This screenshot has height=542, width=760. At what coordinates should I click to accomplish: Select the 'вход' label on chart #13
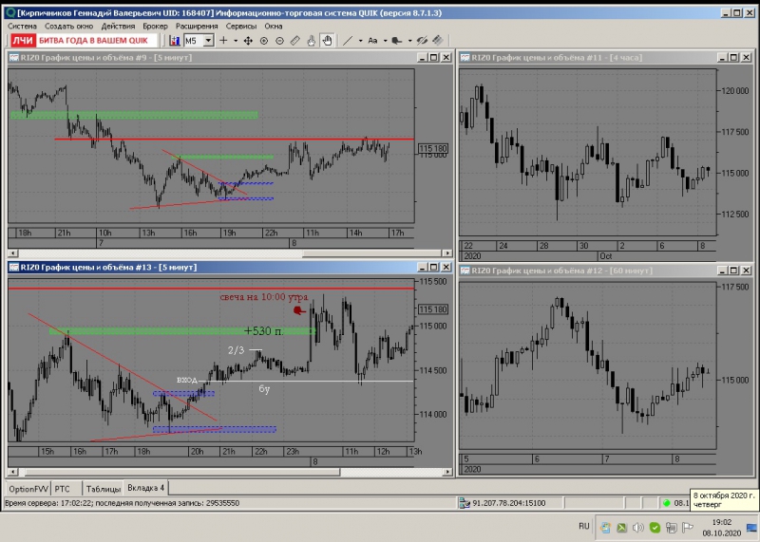[187, 380]
